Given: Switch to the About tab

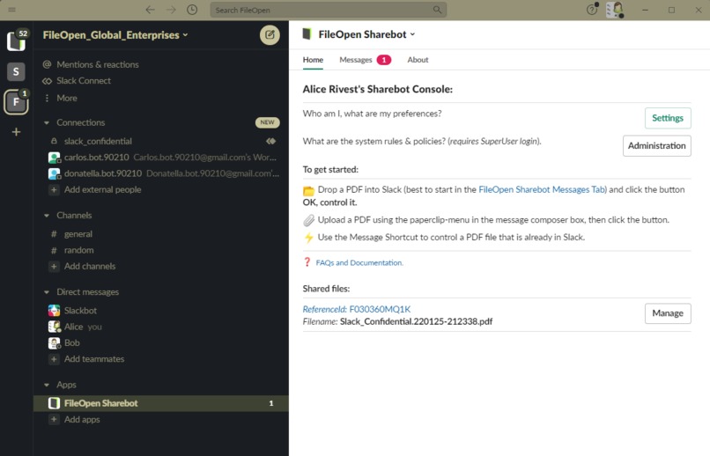Looking at the screenshot, I should pyautogui.click(x=418, y=60).
